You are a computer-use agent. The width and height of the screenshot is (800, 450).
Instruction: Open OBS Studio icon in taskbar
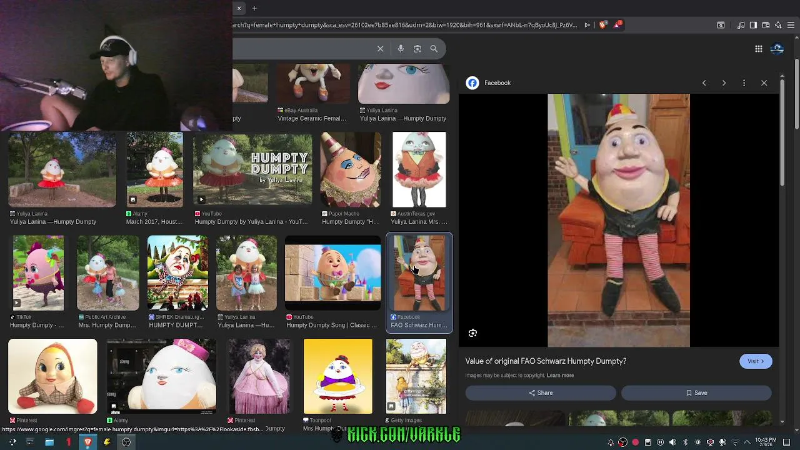126,442
